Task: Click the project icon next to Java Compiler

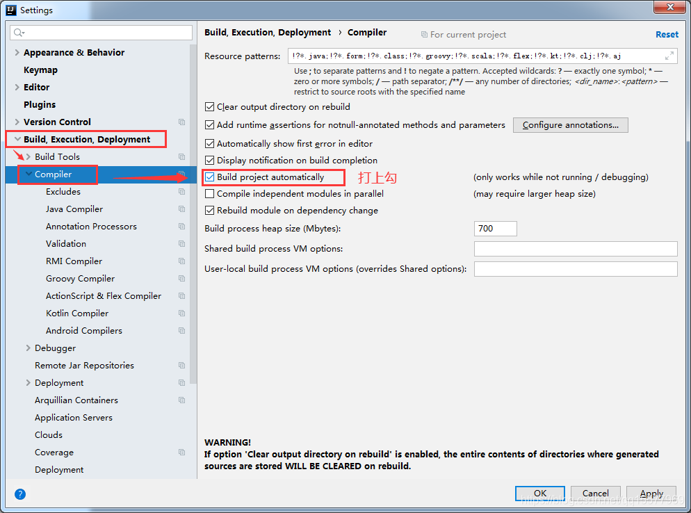Action: [x=181, y=209]
